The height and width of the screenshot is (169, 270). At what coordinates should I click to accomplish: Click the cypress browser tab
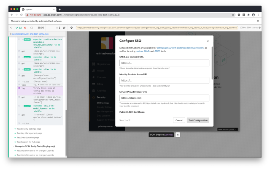pyautogui.click(x=38, y=9)
